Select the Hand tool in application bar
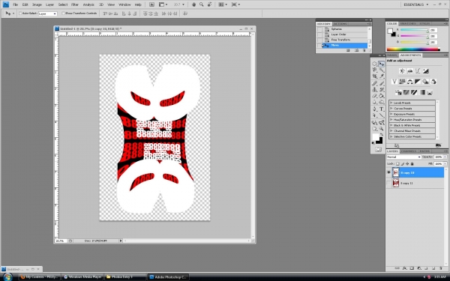The width and height of the screenshot is (450, 281). 193,4
